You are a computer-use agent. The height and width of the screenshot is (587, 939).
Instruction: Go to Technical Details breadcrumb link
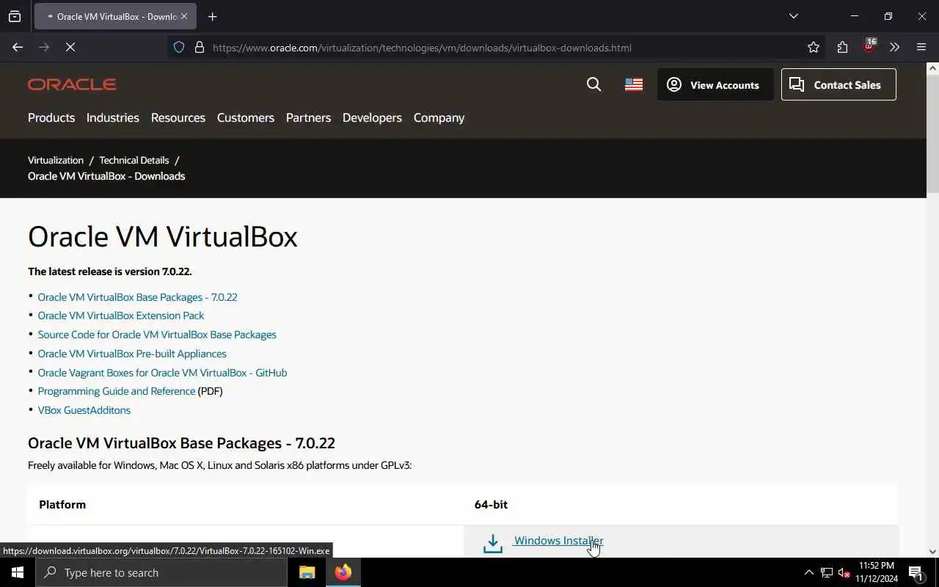(134, 160)
